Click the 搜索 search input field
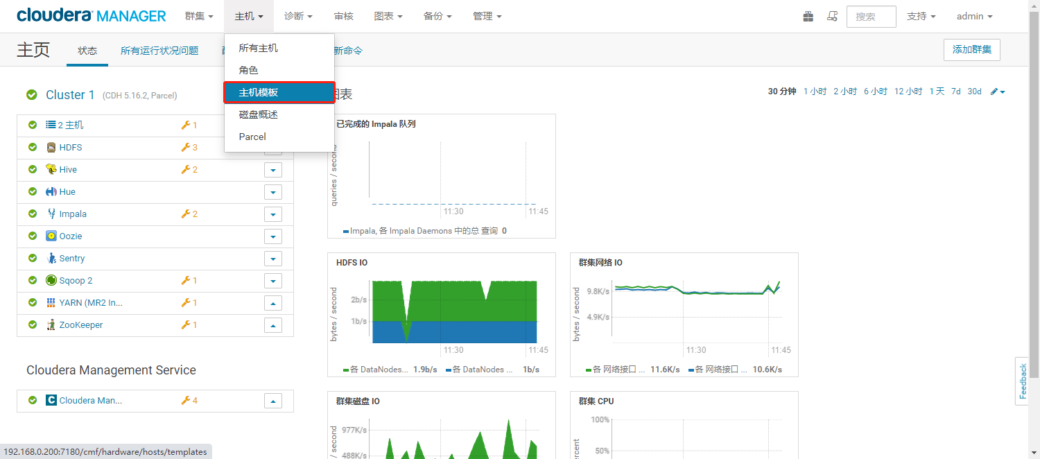1040x459 pixels. point(872,17)
